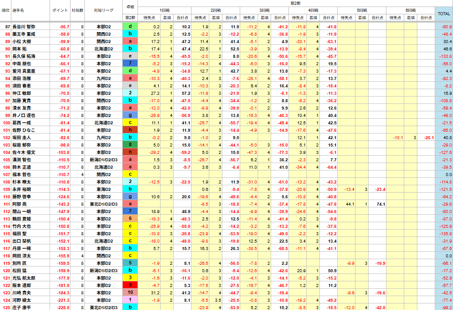This screenshot has width=453, height=310.
Task: Select player name 佐々木 優文
Action: point(23,153)
